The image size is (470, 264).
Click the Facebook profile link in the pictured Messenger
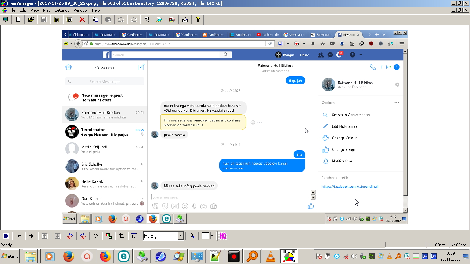(x=350, y=187)
